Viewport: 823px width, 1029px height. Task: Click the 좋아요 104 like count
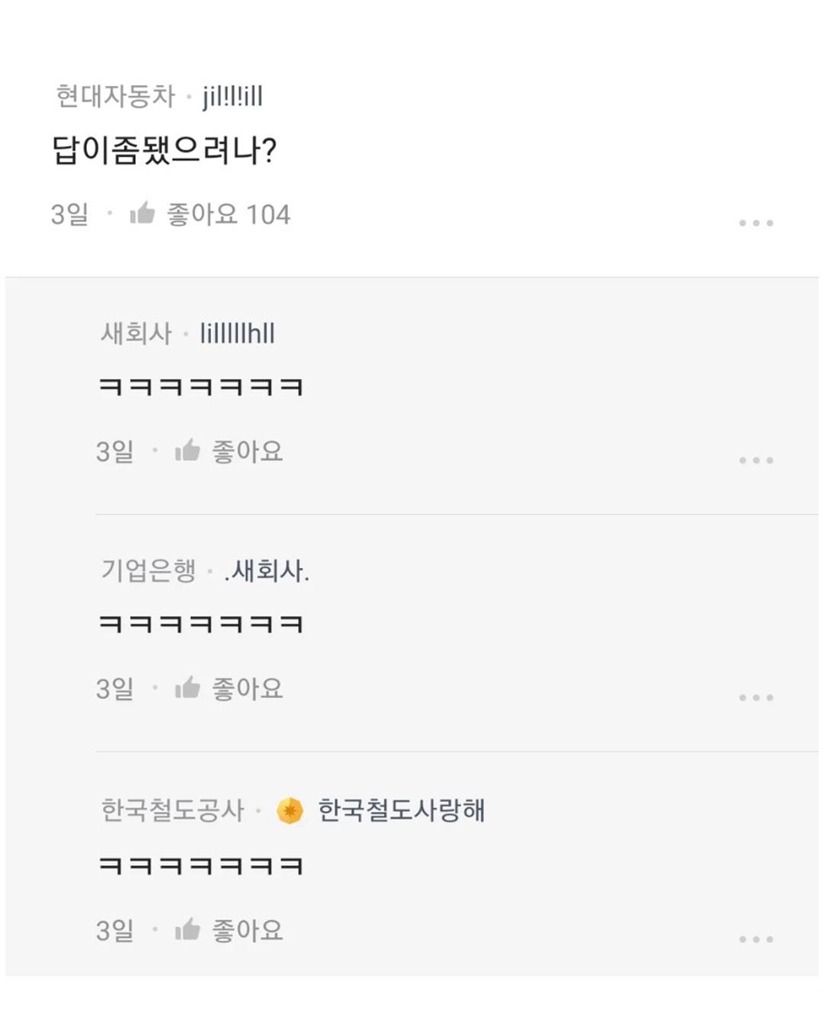tap(229, 214)
